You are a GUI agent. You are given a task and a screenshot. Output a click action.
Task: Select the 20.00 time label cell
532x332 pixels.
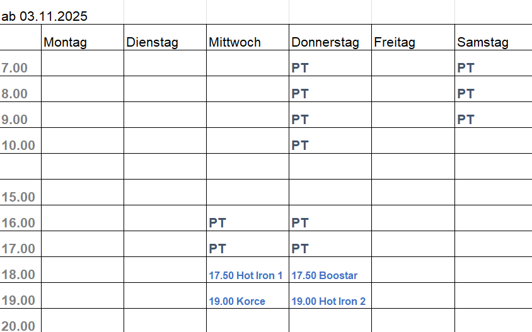click(x=18, y=326)
